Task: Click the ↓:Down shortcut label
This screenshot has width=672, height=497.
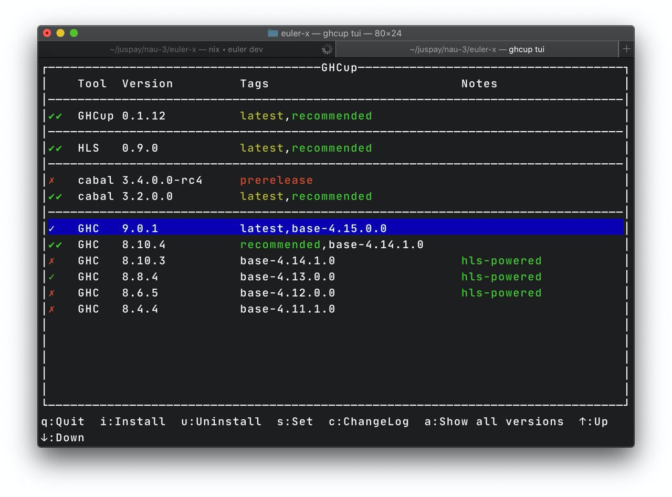Action: pyautogui.click(x=62, y=438)
